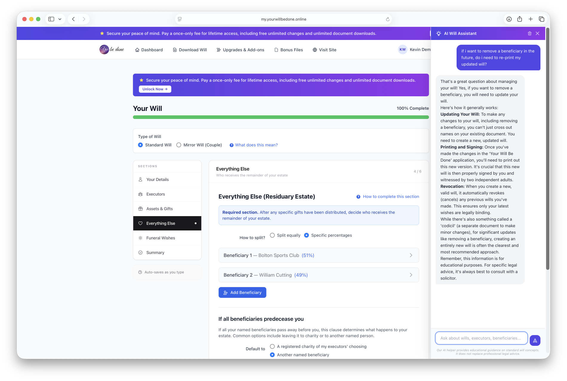Click the Kevin Dem account name

click(x=420, y=49)
